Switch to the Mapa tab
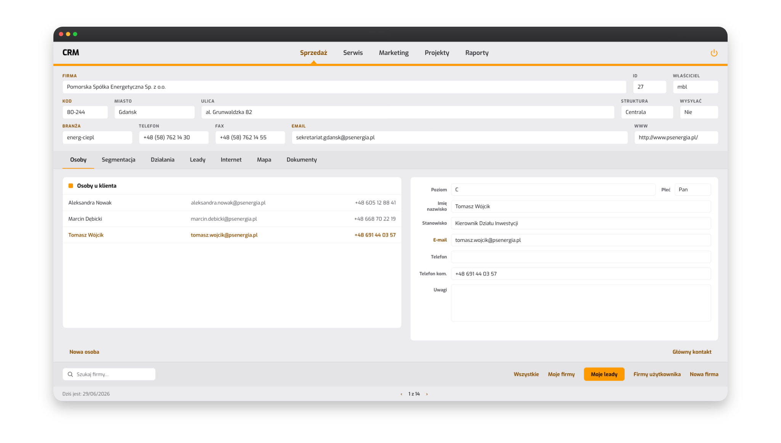Screen dimensions: 781x443 (264, 160)
